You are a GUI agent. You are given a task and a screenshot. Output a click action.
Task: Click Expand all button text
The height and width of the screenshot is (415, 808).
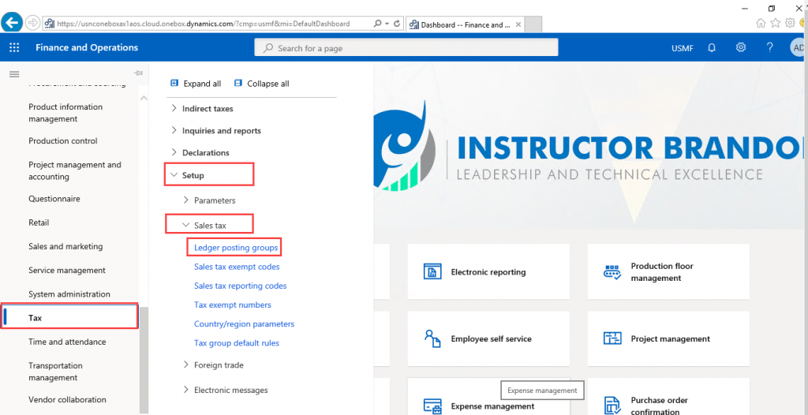[202, 84]
